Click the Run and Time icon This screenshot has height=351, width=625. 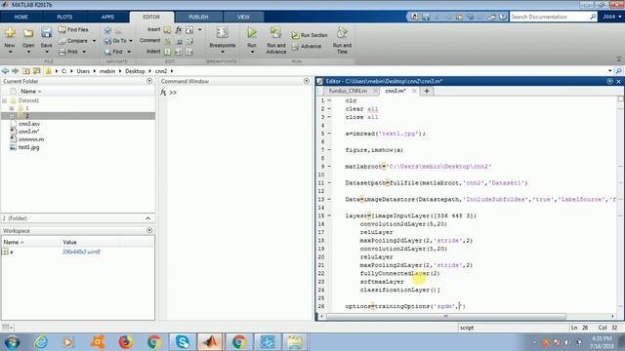[342, 32]
